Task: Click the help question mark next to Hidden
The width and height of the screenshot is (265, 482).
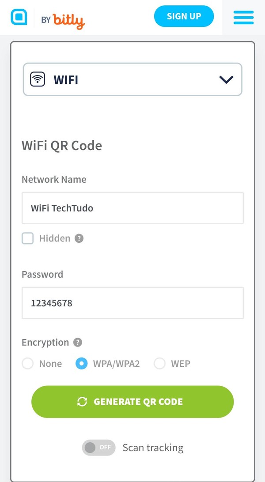Action: click(x=79, y=238)
